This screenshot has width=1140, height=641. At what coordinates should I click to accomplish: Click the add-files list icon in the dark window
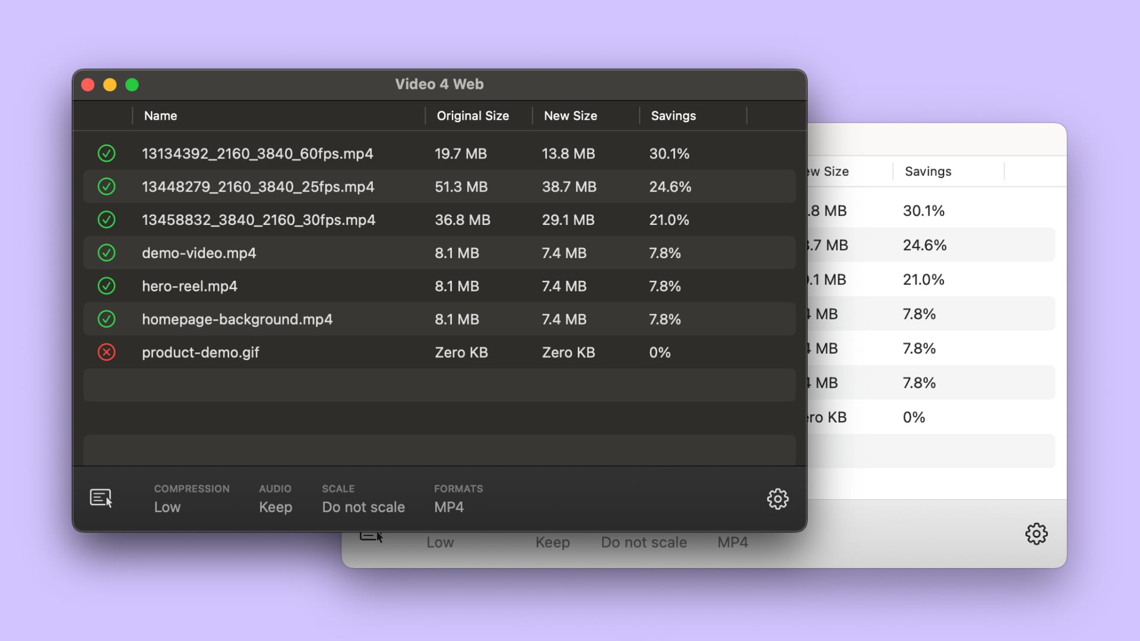pos(101,498)
